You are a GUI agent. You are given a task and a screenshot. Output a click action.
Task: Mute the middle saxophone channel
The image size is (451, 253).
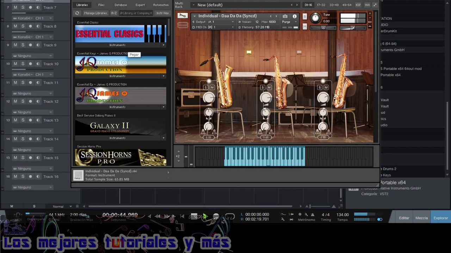tap(269, 87)
